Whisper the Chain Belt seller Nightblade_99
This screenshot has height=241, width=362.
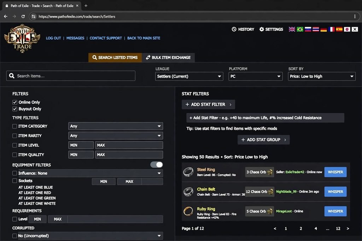[335, 192]
